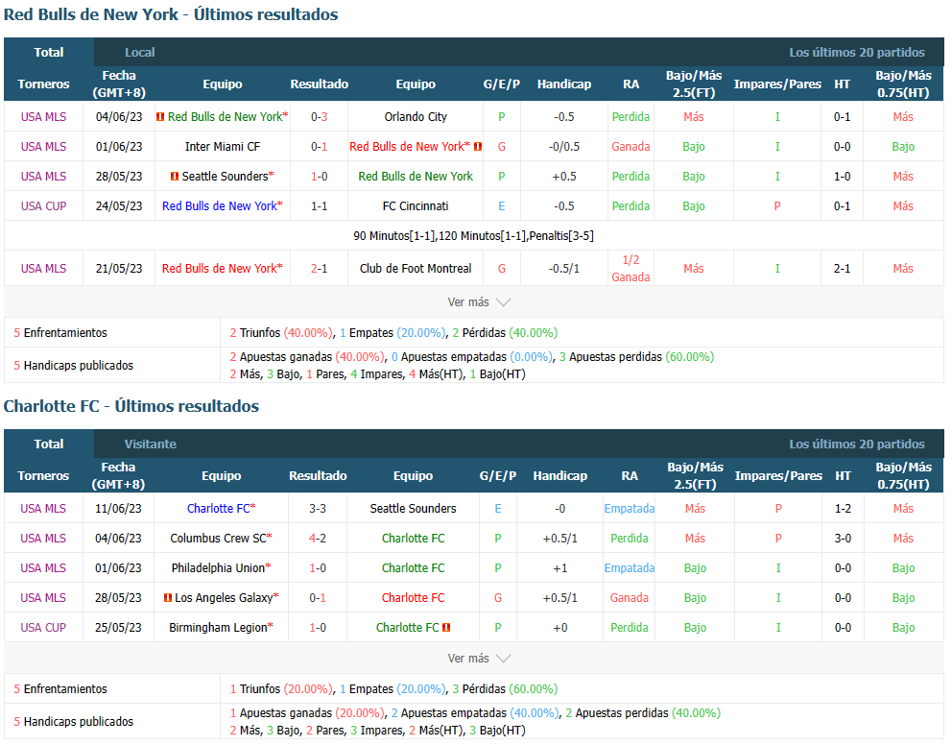Click P in Impares/Pares for Columbus Crew row
This screenshot has width=952, height=745.
tap(778, 538)
